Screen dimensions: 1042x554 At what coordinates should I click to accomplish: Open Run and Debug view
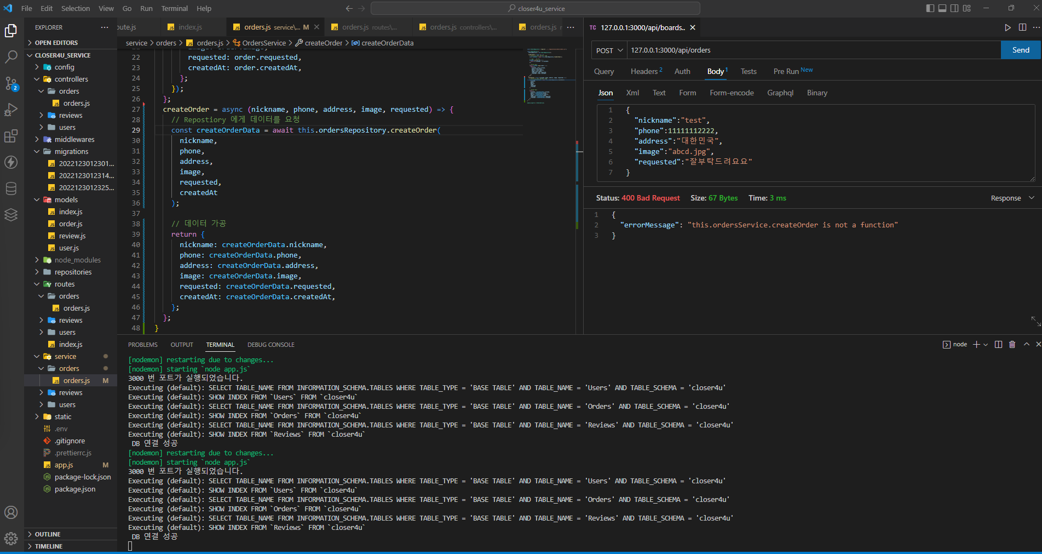11,110
